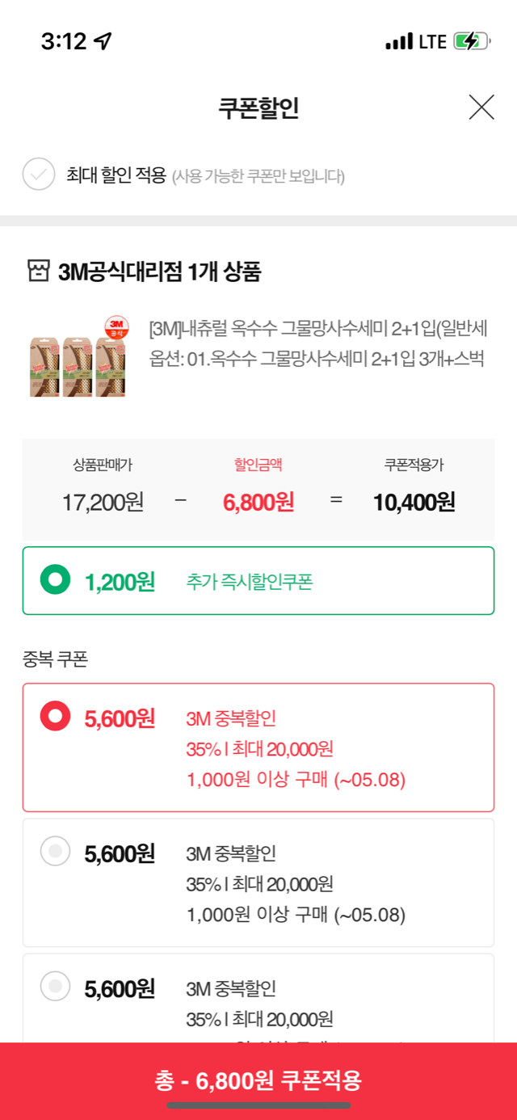Select the second 5,600원 3M 중복할인 radio
Image resolution: width=517 pixels, height=1120 pixels.
click(x=56, y=851)
